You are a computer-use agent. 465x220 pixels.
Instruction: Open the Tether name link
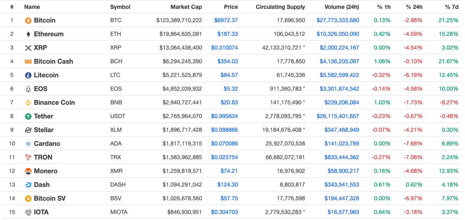tap(44, 116)
